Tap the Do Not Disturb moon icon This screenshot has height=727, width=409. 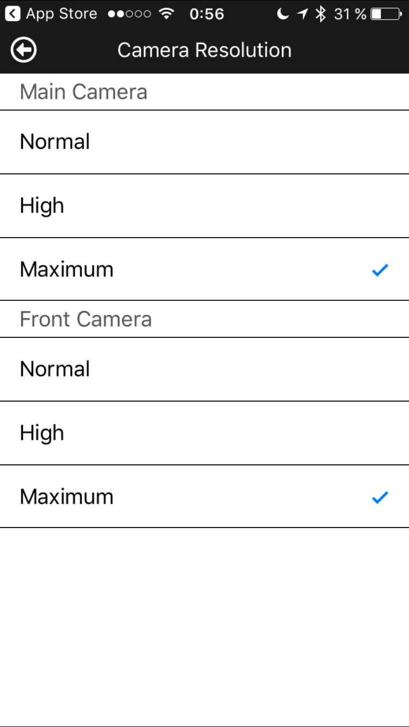pyautogui.click(x=282, y=14)
